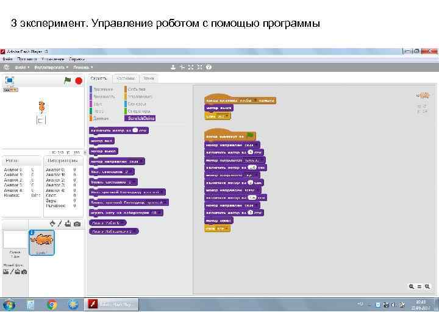Select the shrink sprite tool

point(199,67)
